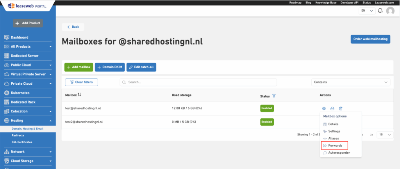Screen dimensions: 400x169
Task: Open SSL Certificates under Hosting
Action: pos(22,142)
